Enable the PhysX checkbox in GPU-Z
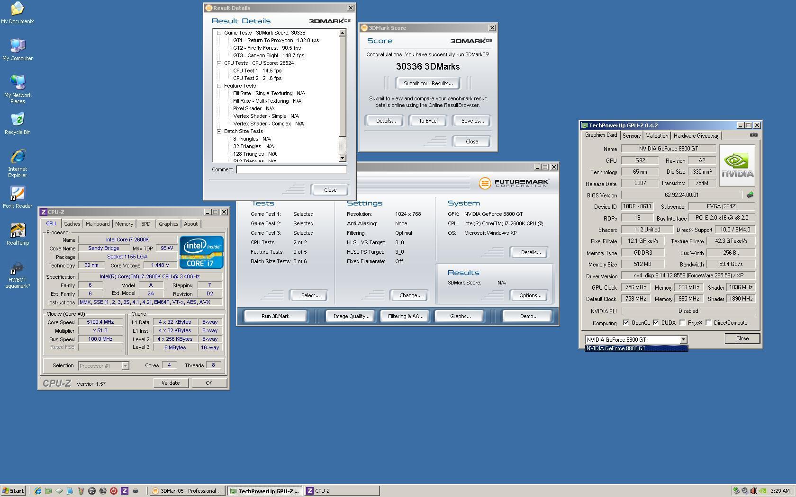796x497 pixels. point(682,323)
